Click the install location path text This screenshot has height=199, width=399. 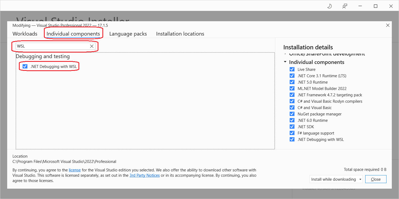click(x=64, y=162)
